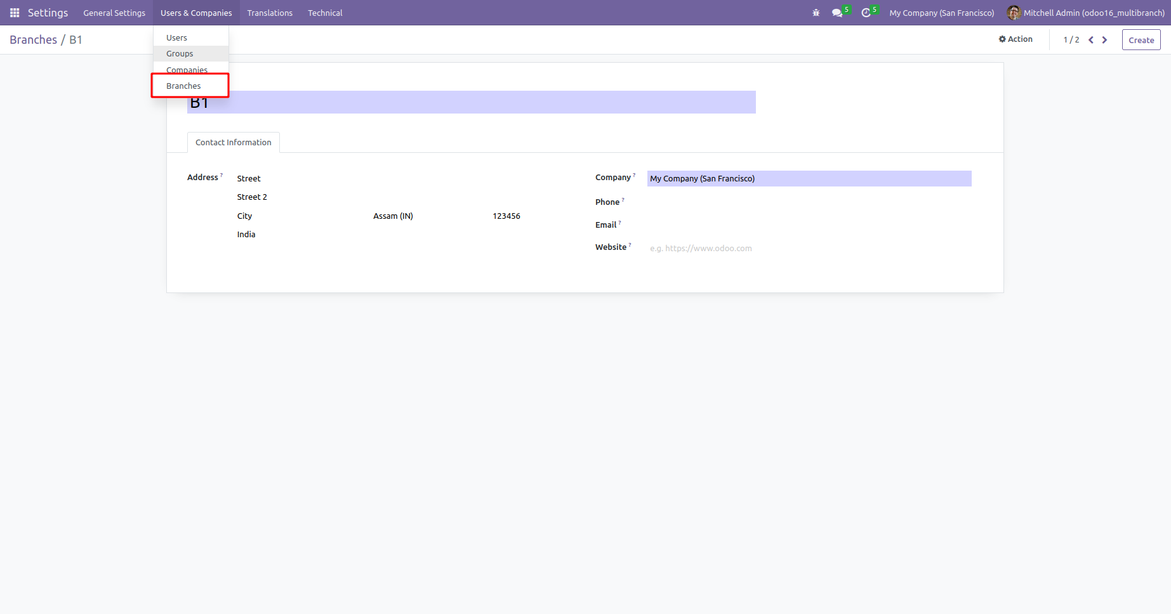Click the Phone input field

809,202
